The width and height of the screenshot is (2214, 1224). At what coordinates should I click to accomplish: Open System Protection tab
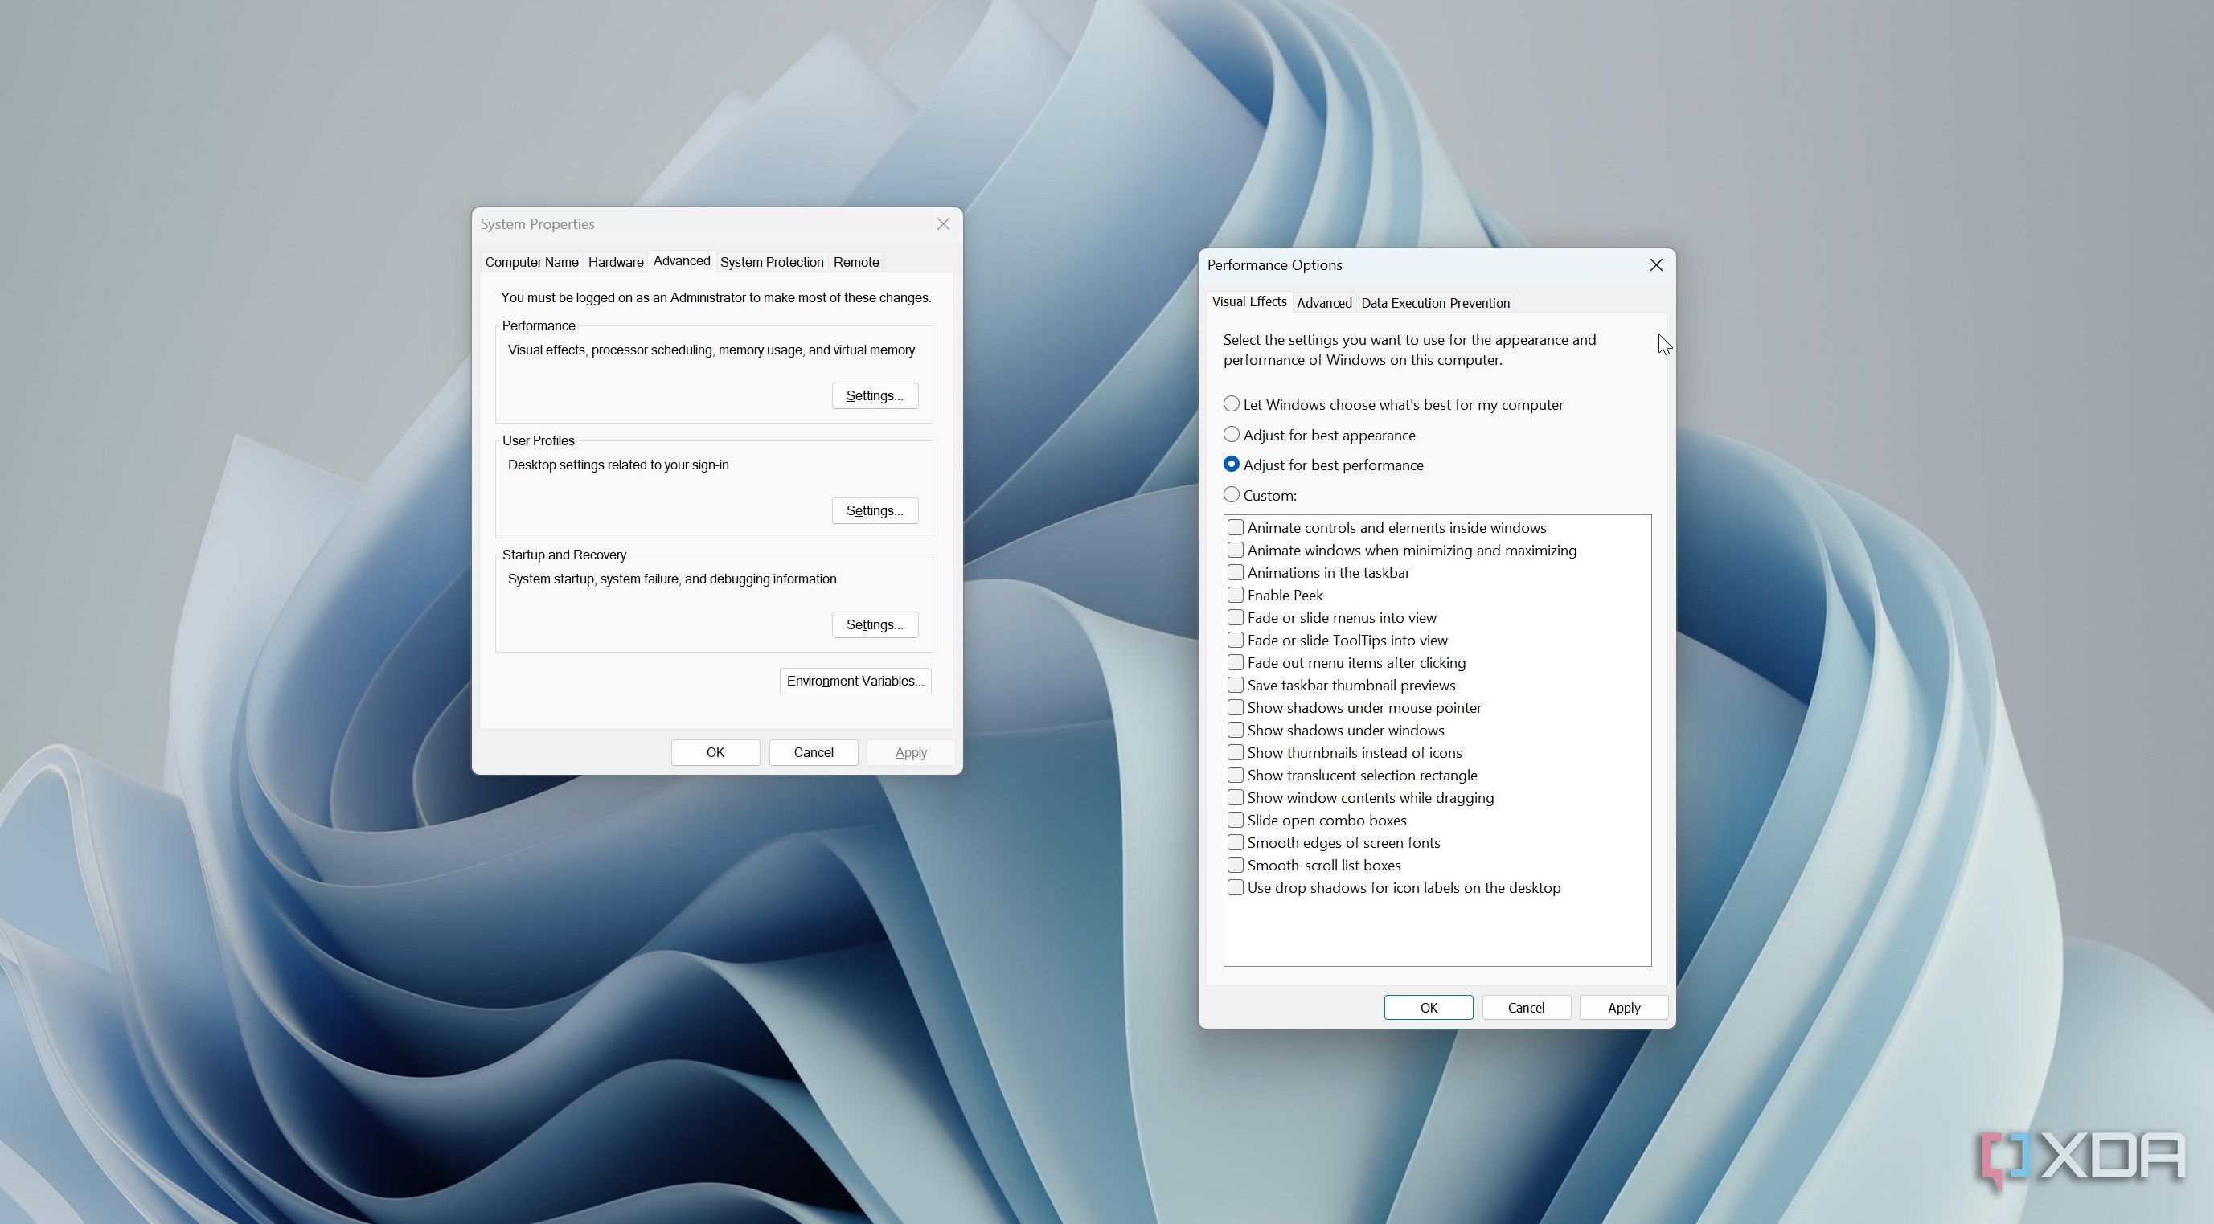pos(771,262)
